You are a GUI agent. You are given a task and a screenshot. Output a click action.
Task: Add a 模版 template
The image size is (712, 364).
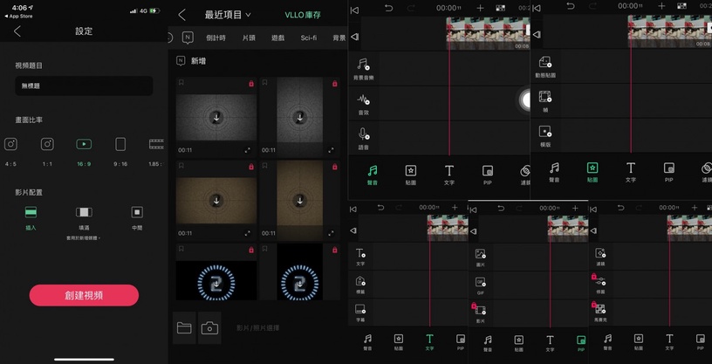(544, 136)
